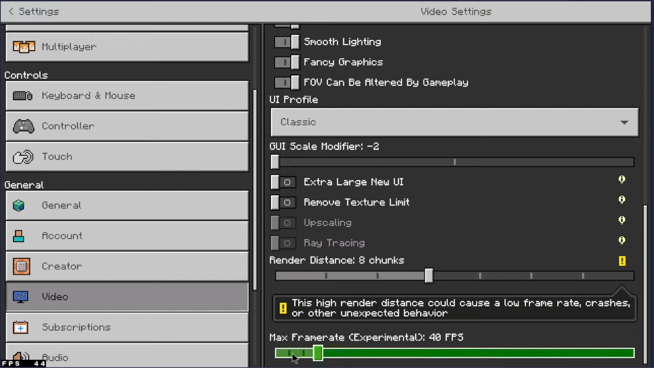Open Keyboard & Mouse settings
The width and height of the screenshot is (654, 368).
click(127, 96)
